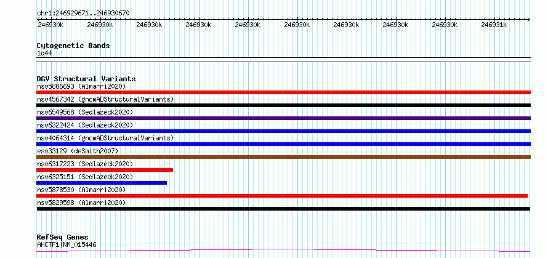Click the short blue nsv6325151 bar

click(x=102, y=183)
